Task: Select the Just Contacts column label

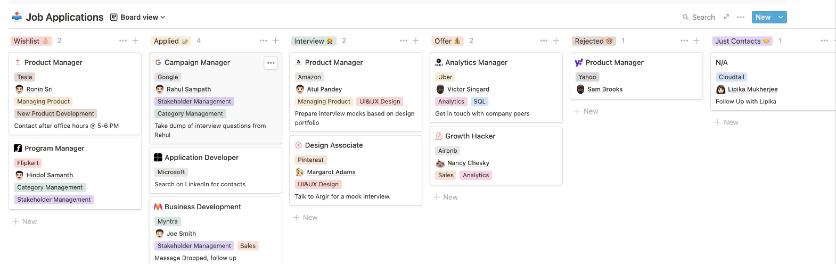Action: [742, 41]
